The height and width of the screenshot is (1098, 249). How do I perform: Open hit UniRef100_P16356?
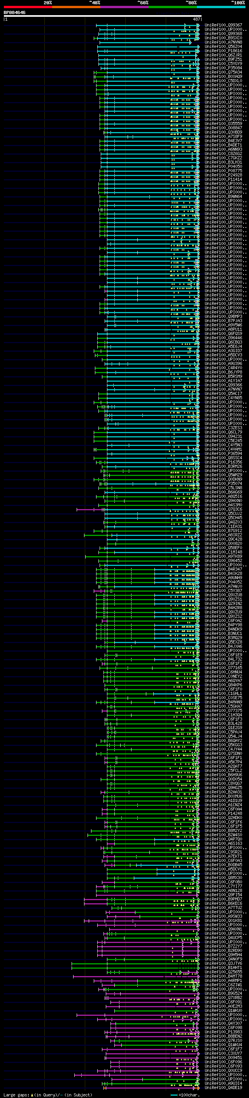(223, 462)
